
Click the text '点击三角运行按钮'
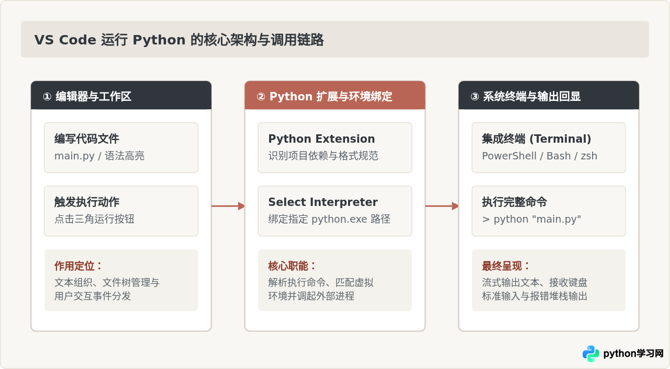coord(94,219)
